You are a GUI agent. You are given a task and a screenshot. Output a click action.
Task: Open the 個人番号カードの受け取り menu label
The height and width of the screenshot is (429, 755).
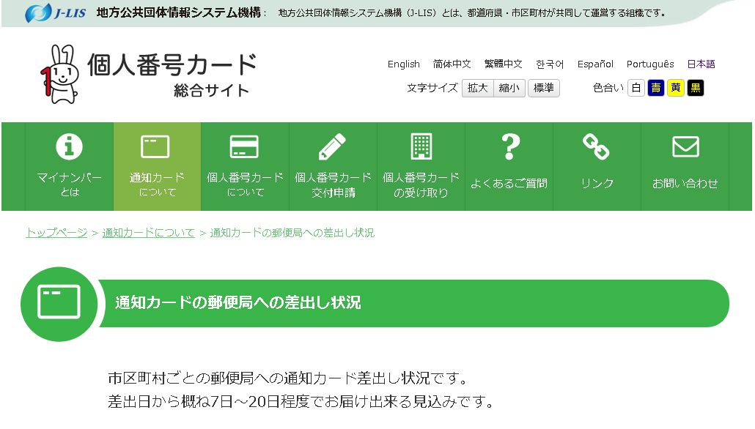tap(421, 184)
